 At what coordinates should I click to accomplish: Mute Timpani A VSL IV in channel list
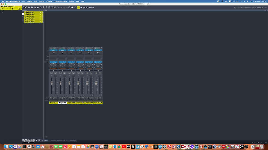coord(40,18)
